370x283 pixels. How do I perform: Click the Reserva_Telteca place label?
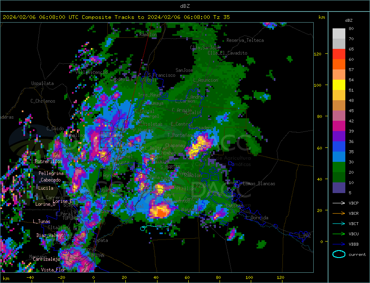[x=245, y=40]
